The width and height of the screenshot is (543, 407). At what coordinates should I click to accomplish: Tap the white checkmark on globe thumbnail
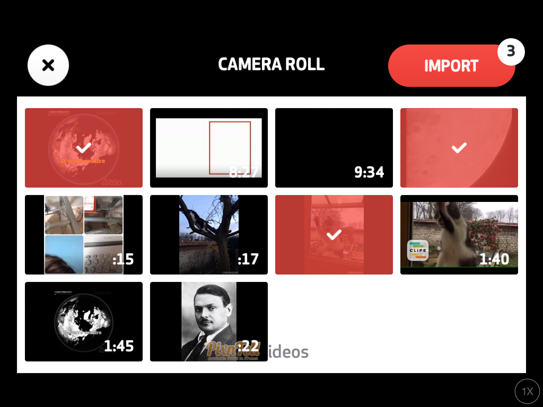tap(84, 148)
